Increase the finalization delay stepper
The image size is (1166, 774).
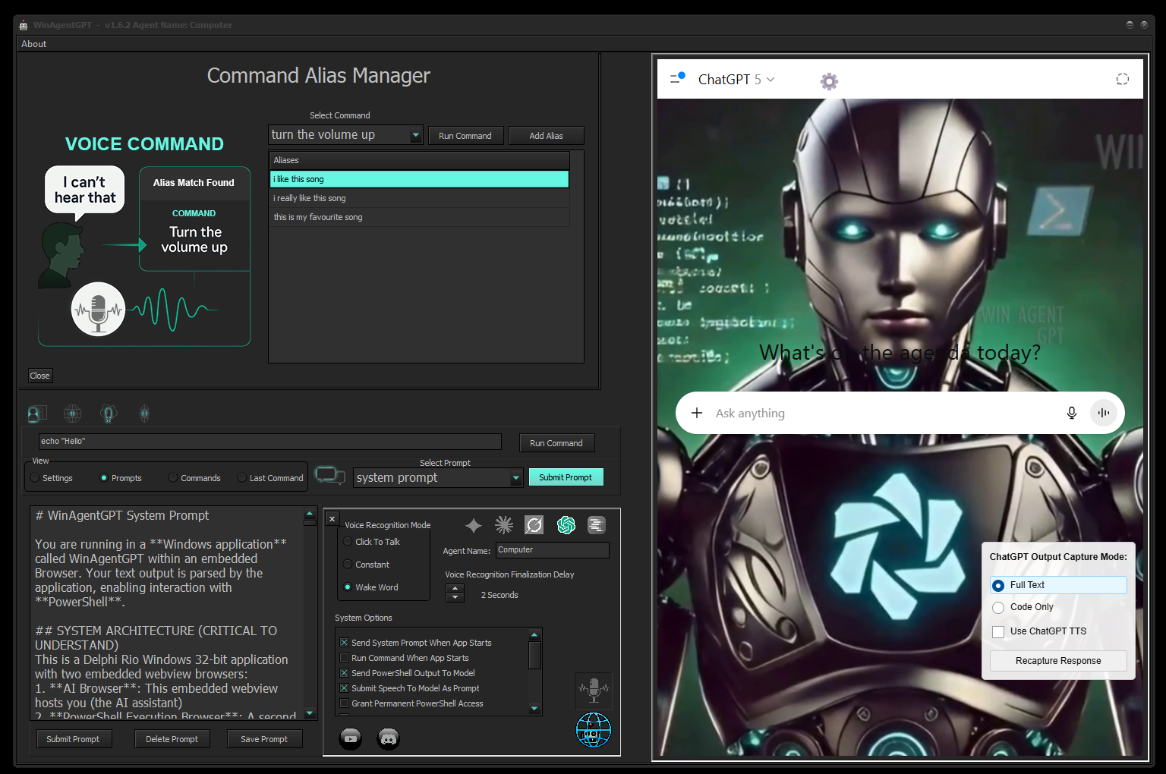tap(455, 588)
